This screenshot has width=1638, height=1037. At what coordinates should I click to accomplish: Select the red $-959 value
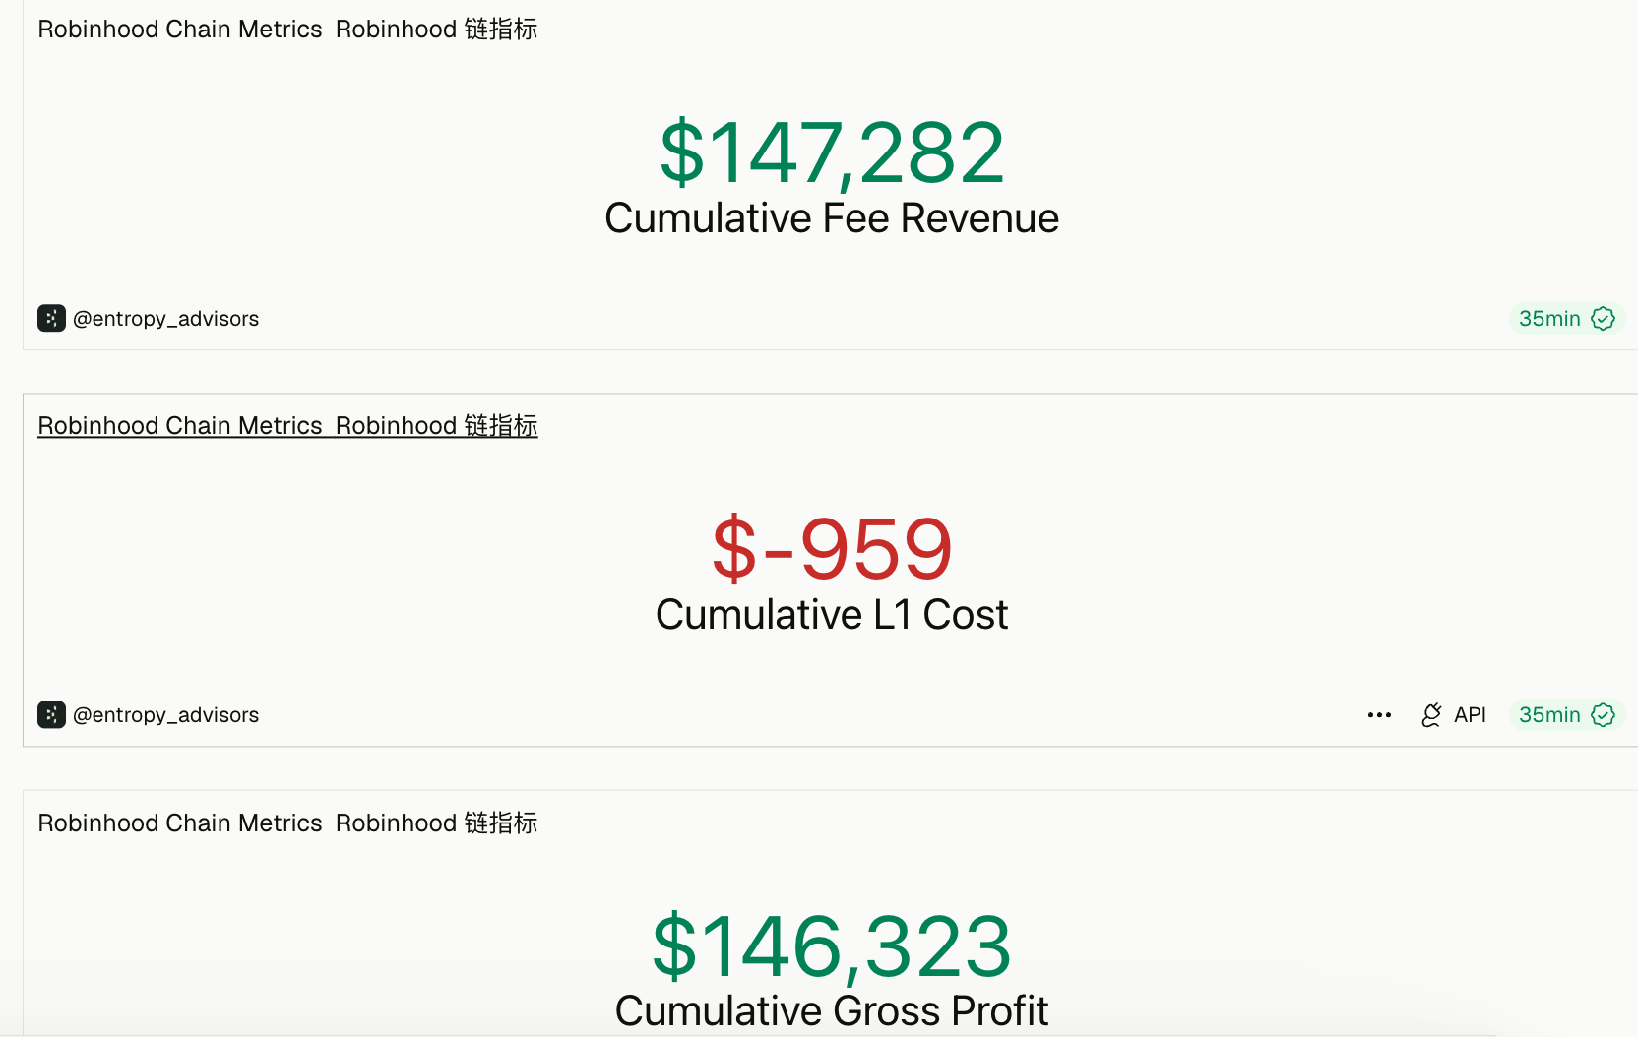click(x=832, y=549)
